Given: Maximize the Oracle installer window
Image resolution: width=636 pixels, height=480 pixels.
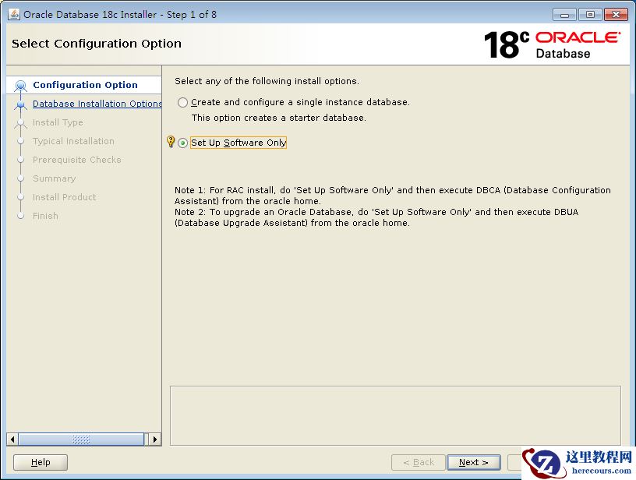Looking at the screenshot, I should [x=590, y=15].
